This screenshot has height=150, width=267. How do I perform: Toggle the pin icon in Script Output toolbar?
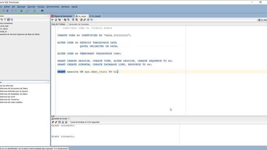(53, 122)
